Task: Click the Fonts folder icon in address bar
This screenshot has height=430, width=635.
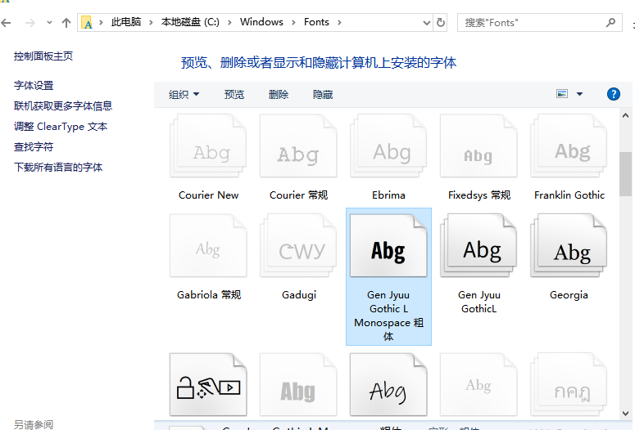Action: click(87, 23)
